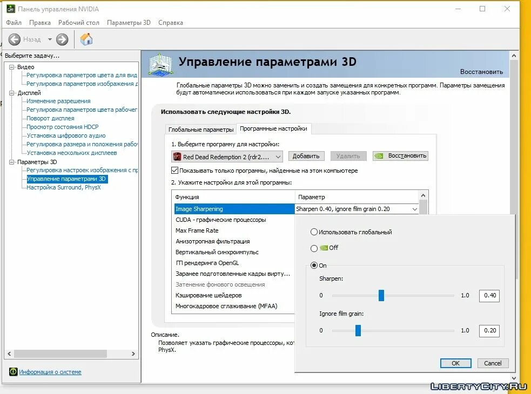Select CUDA - графические процессоры row
The image size is (531, 394).
coord(234,220)
